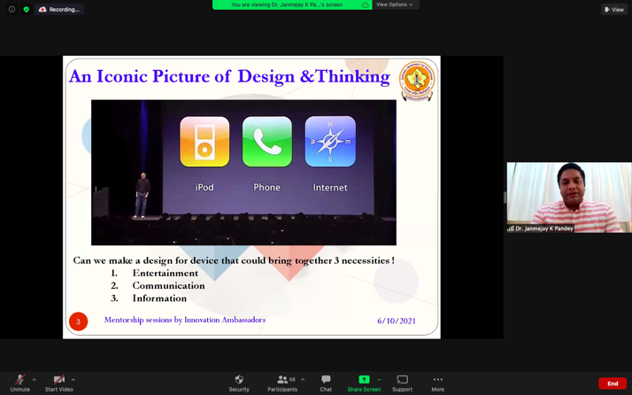632x395 pixels.
Task: Click the Unmute microphone icon
Action: [x=19, y=380]
